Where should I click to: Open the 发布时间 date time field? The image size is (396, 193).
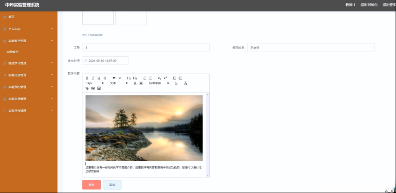click(x=105, y=61)
